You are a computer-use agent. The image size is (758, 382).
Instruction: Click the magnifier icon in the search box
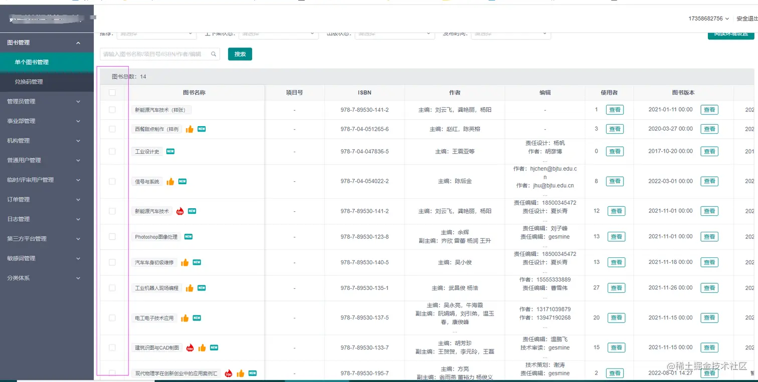pos(214,54)
